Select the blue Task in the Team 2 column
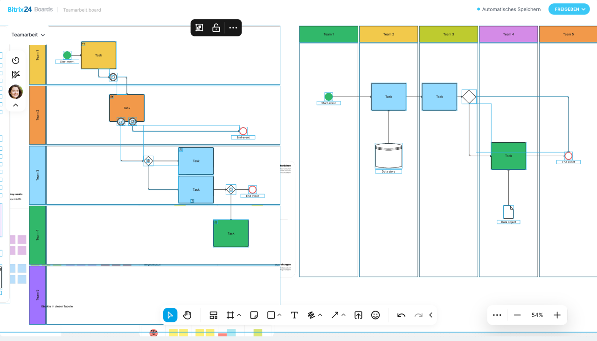 tap(389, 97)
